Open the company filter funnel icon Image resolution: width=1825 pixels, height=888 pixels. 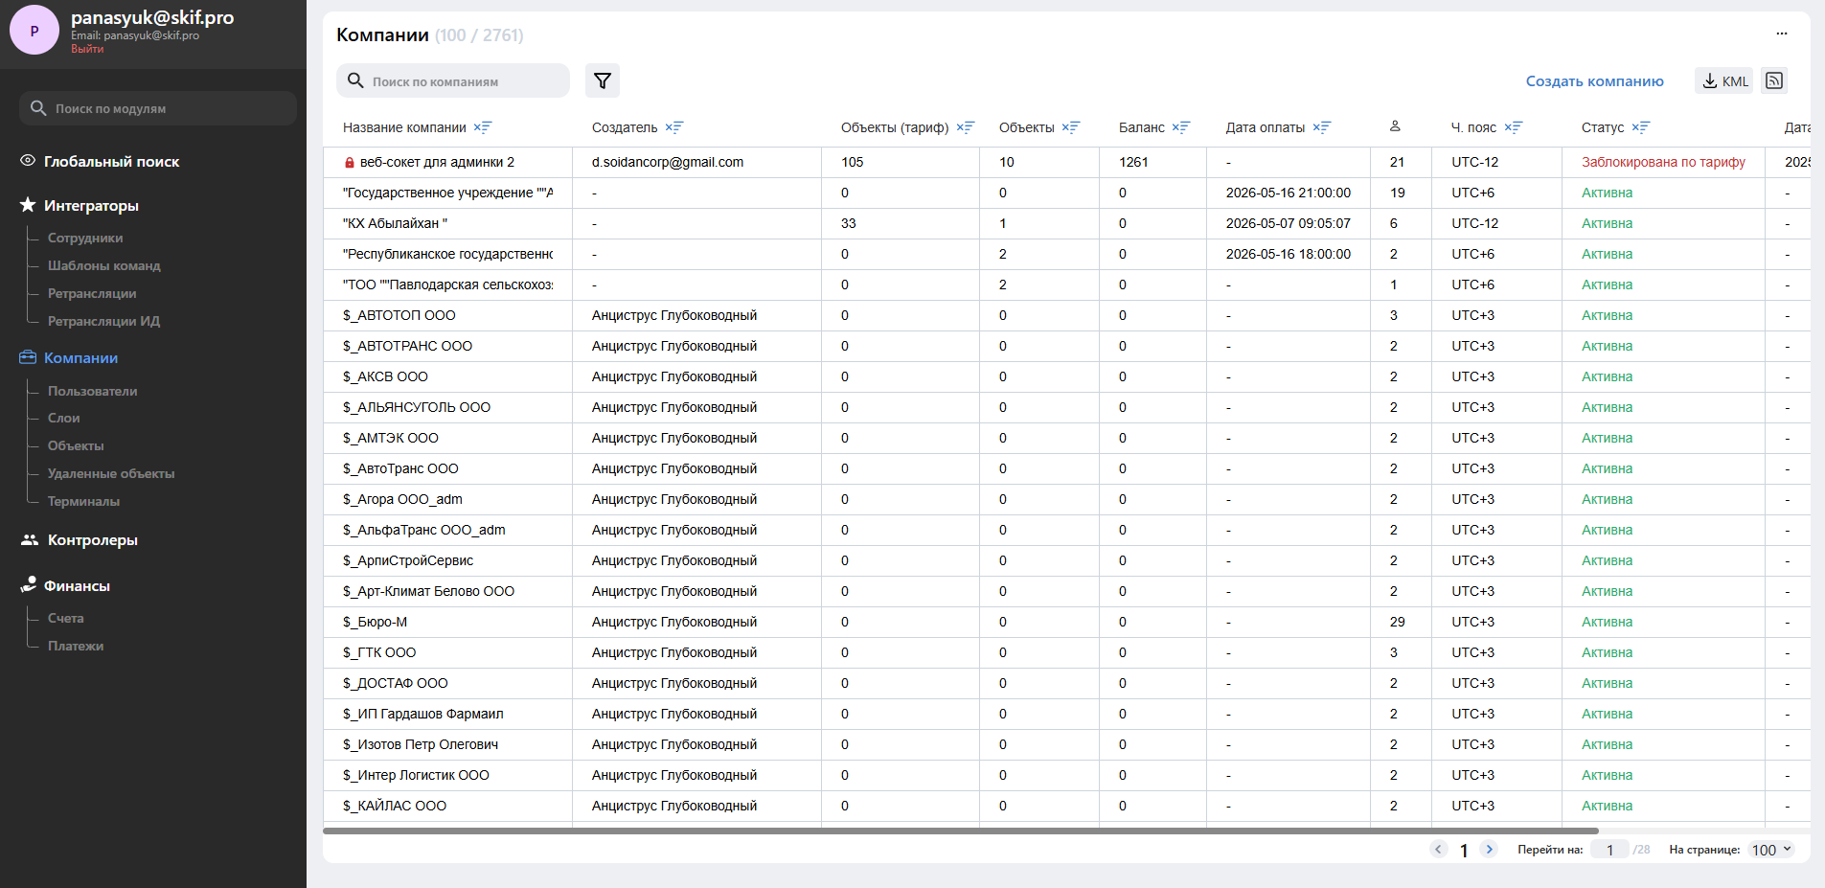tap(603, 80)
